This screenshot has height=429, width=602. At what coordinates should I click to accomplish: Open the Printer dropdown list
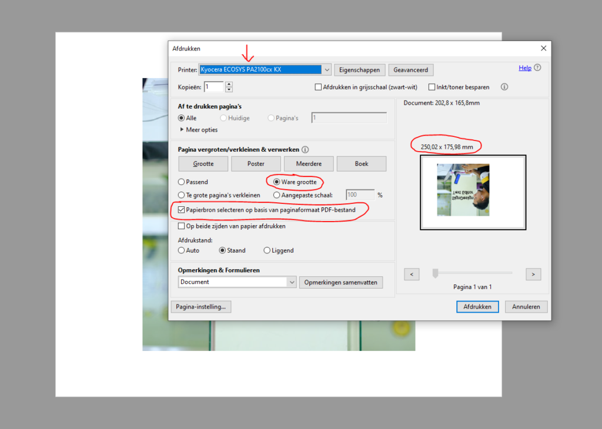[x=327, y=69]
